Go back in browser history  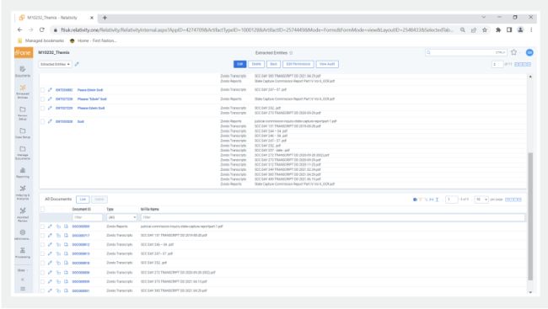tap(20, 30)
